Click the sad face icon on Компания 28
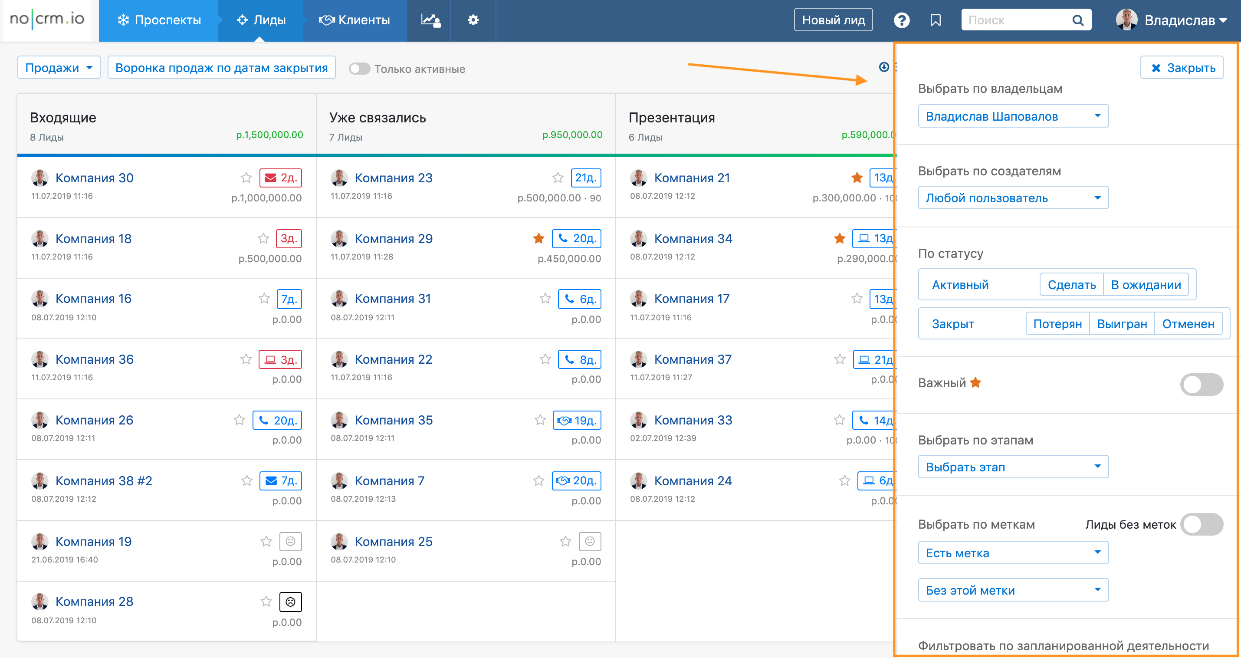The height and width of the screenshot is (658, 1241). point(290,602)
